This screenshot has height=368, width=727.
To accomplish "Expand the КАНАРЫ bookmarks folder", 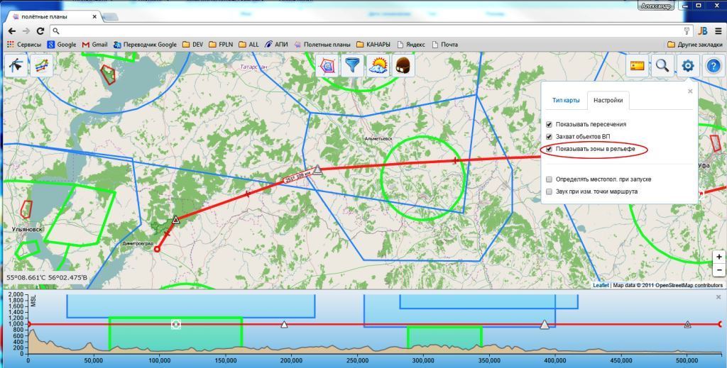I will click(x=373, y=44).
